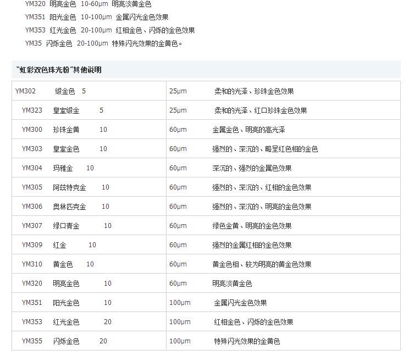Image resolution: width=409 pixels, height=356 pixels.
Task: Select the 奥林匹克金 product name
Action: 69,207
